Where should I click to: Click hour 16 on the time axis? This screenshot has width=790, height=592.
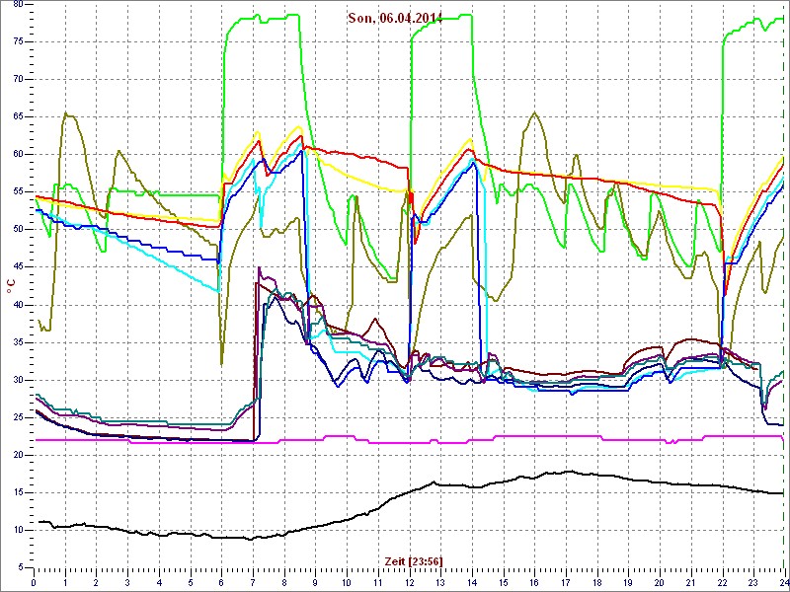(x=534, y=580)
